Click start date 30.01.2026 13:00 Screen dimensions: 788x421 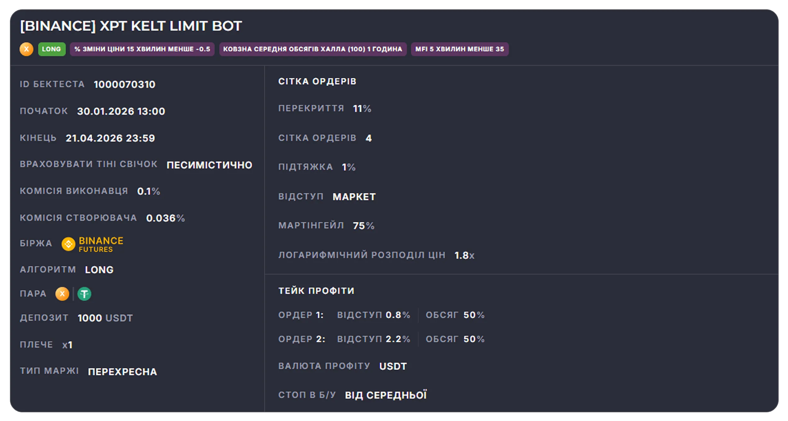coord(121,111)
